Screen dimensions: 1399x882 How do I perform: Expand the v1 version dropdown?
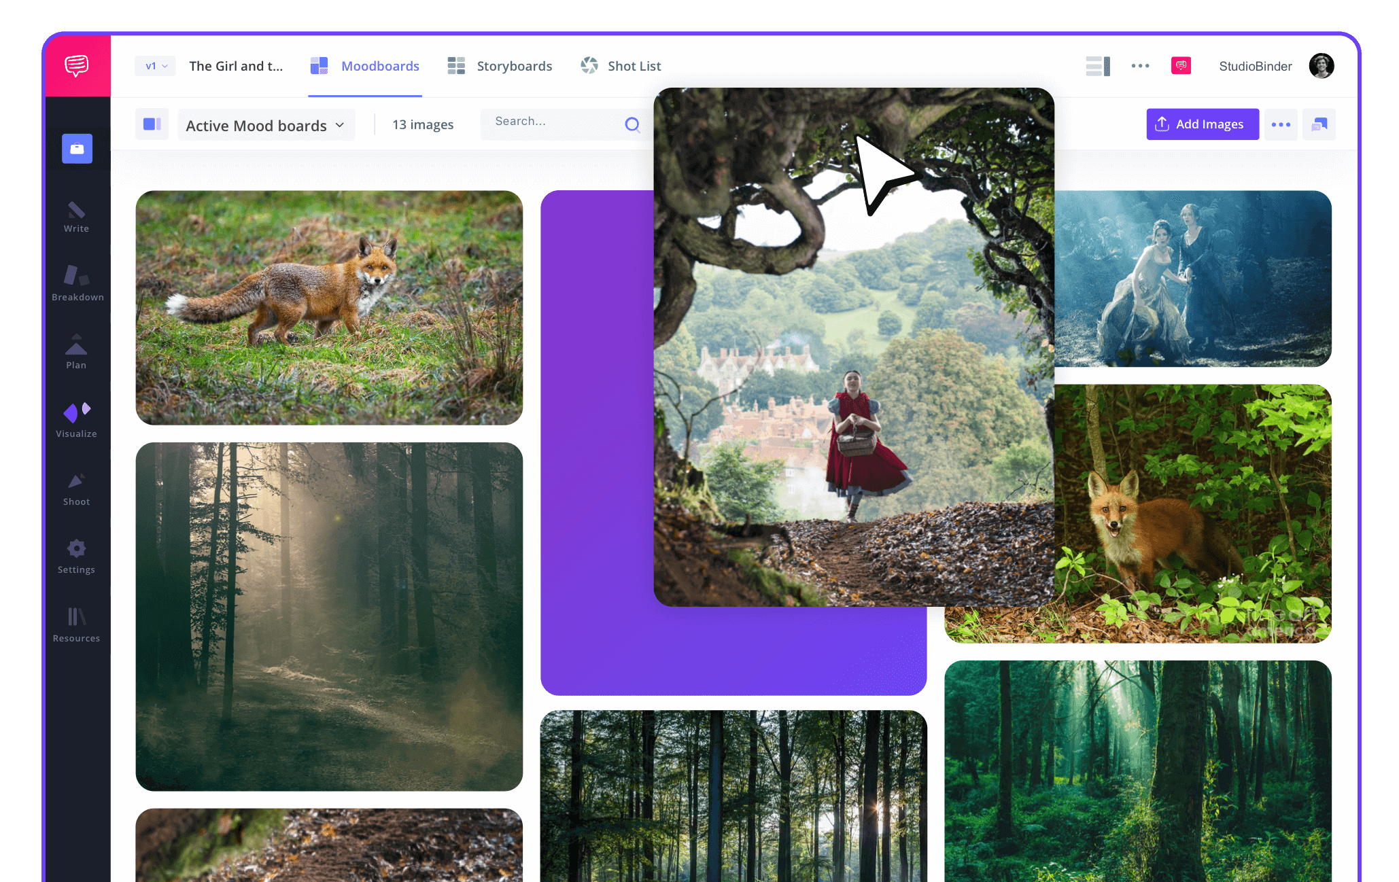(x=156, y=66)
